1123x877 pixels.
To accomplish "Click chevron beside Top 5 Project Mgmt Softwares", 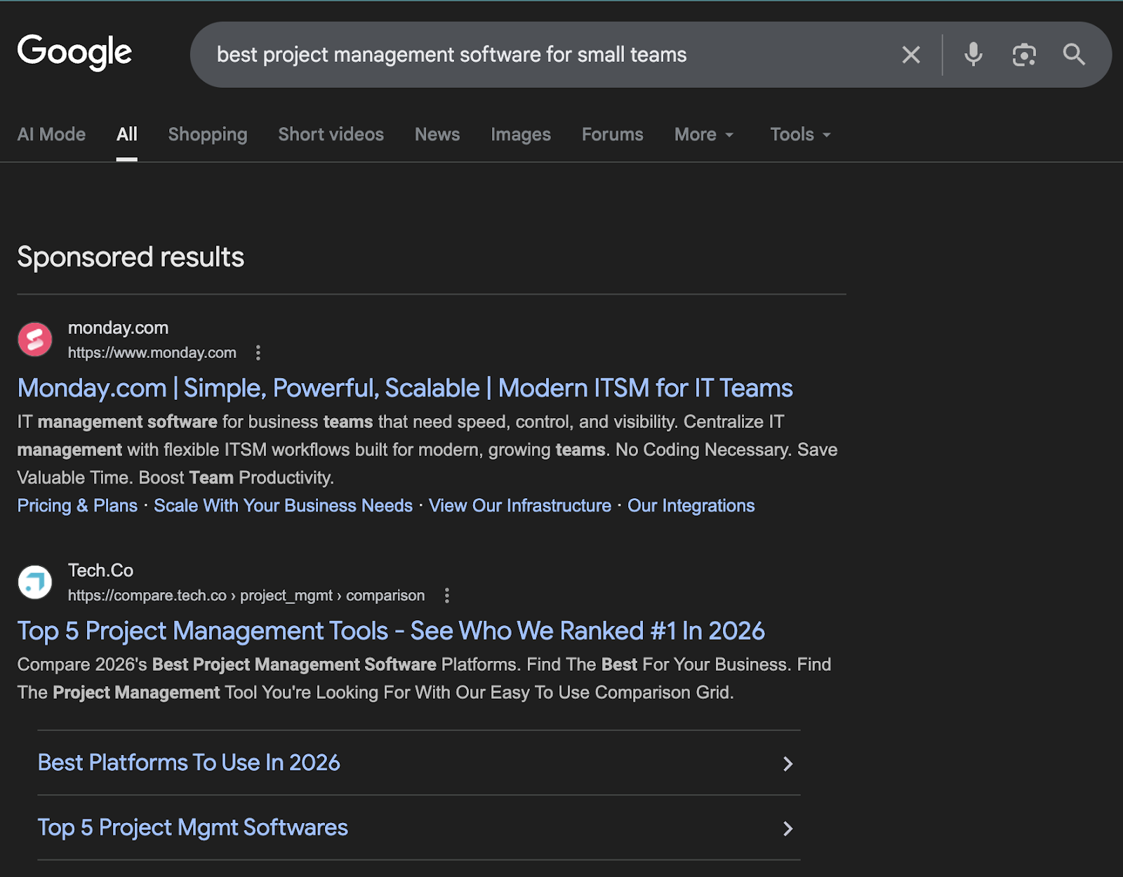I will pyautogui.click(x=788, y=829).
